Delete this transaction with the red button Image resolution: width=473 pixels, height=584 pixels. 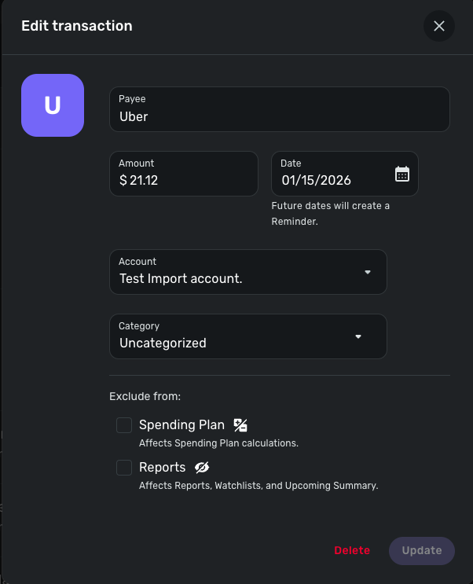coord(351,550)
